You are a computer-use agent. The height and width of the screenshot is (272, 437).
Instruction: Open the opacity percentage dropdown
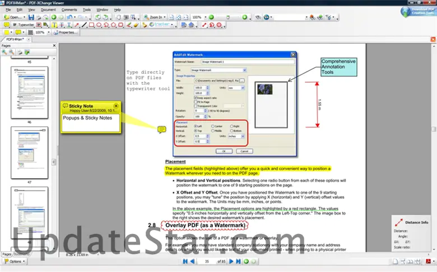click(x=49, y=32)
